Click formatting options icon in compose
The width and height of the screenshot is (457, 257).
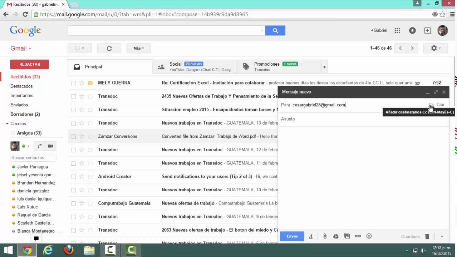point(311,236)
